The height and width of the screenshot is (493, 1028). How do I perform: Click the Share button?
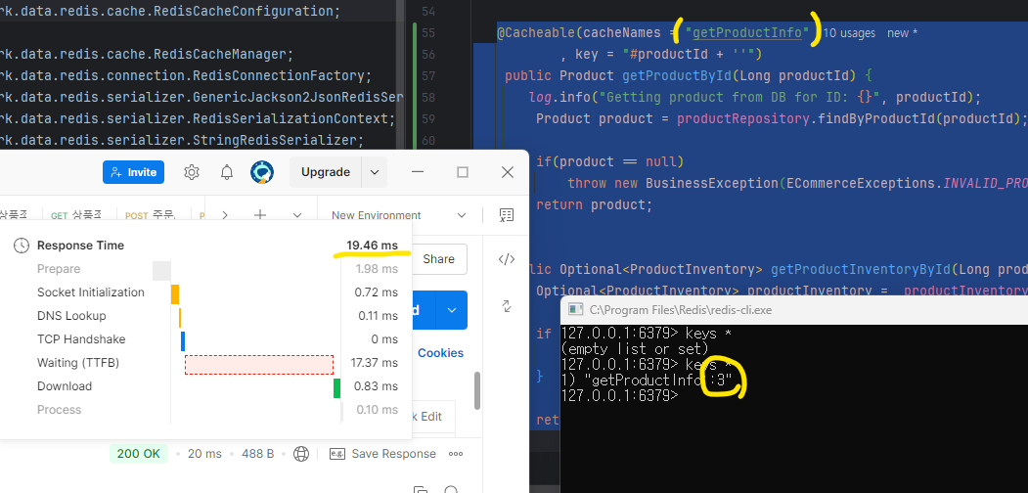(x=438, y=259)
